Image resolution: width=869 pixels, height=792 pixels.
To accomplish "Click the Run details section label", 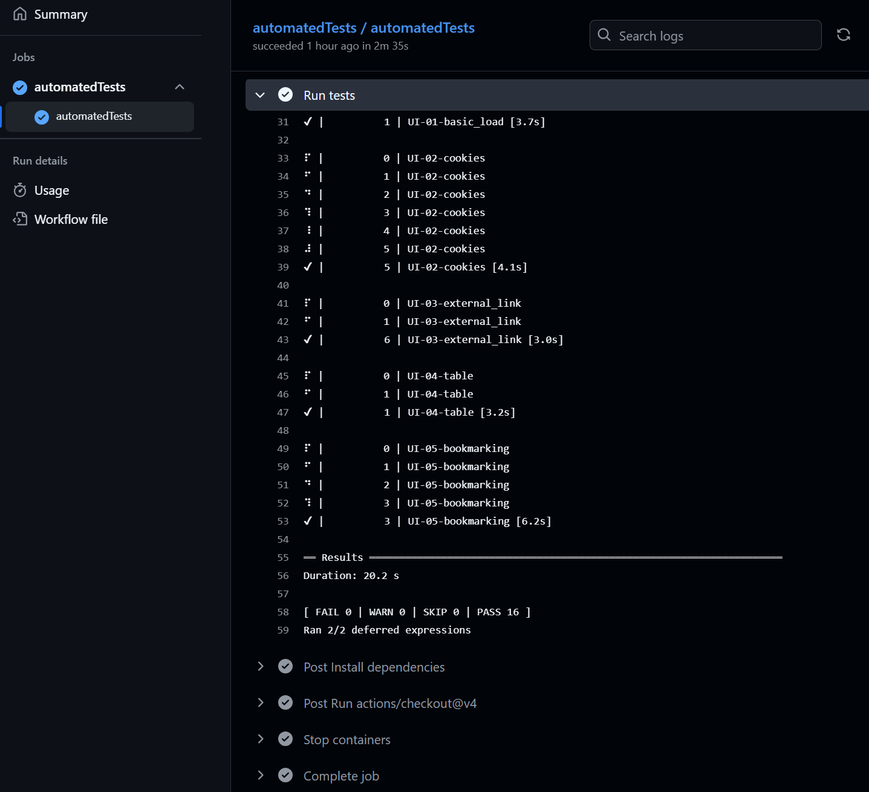I will tap(40, 161).
